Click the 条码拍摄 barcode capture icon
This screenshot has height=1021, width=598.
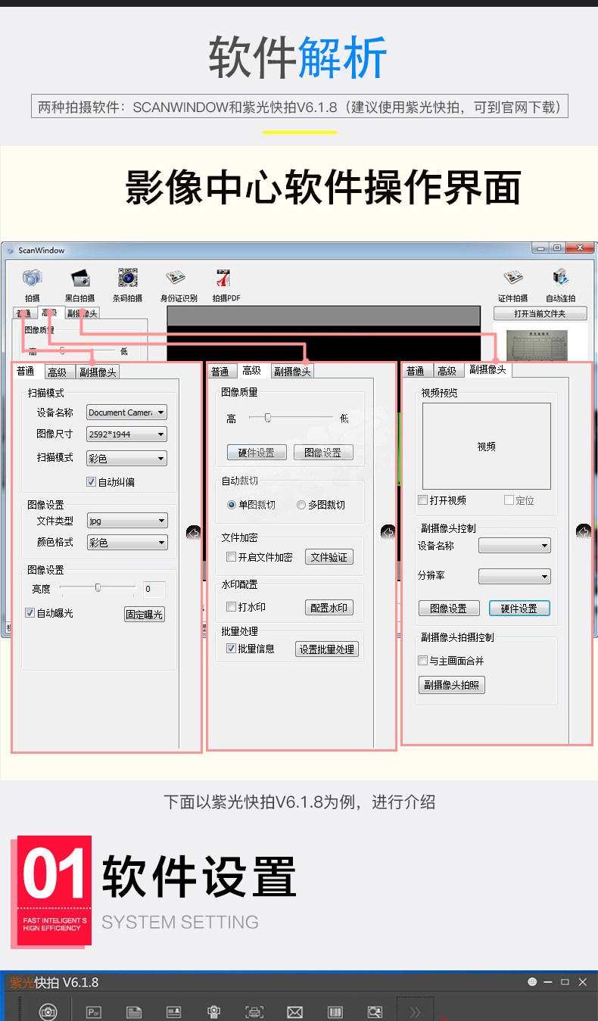pyautogui.click(x=127, y=279)
